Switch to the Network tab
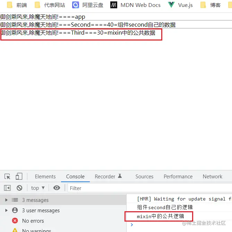This screenshot has height=232, width=232. [213, 176]
